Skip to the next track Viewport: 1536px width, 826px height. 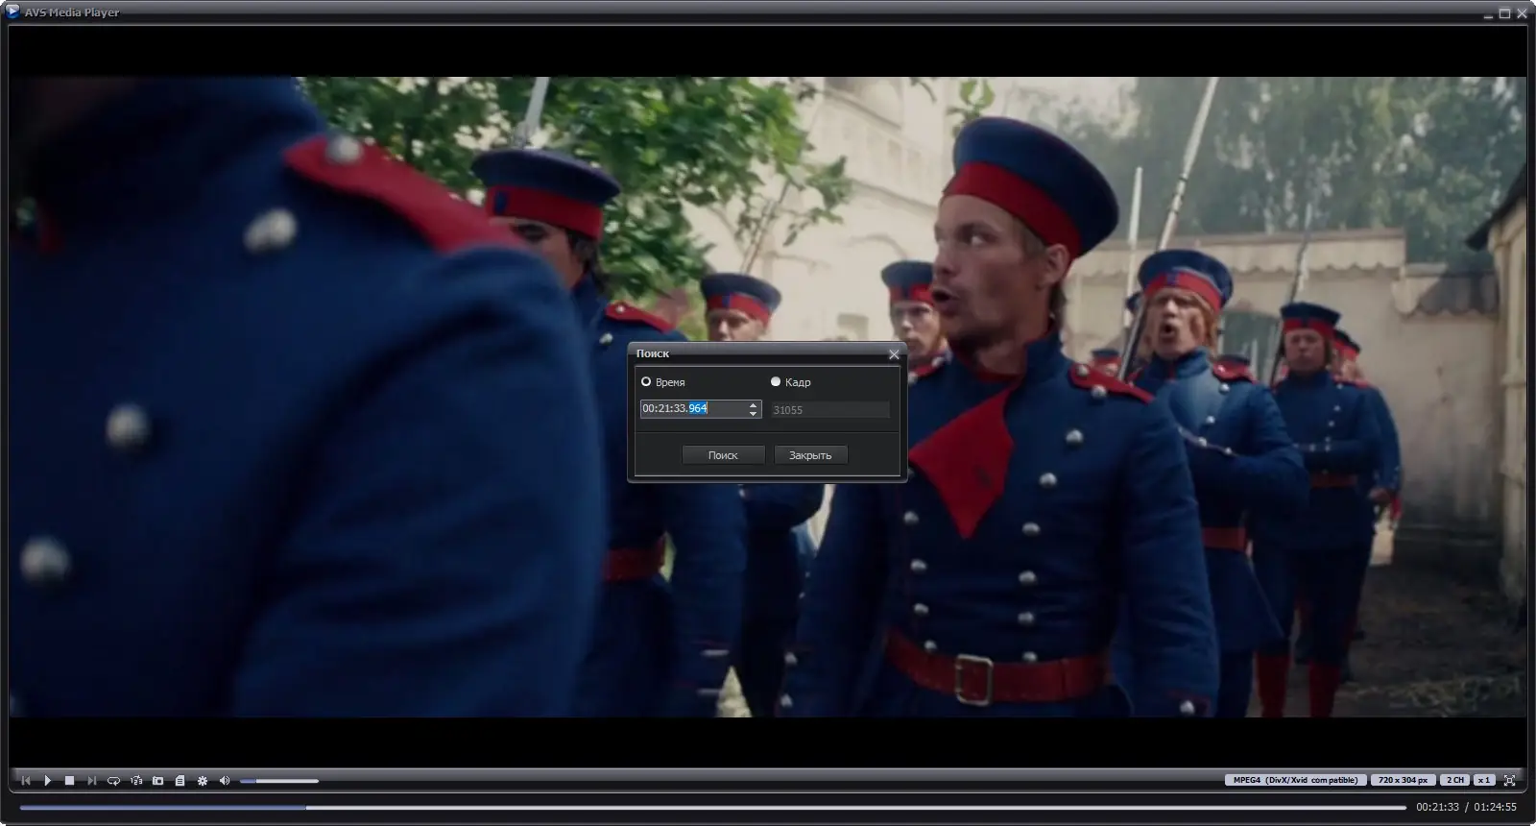[x=92, y=781]
